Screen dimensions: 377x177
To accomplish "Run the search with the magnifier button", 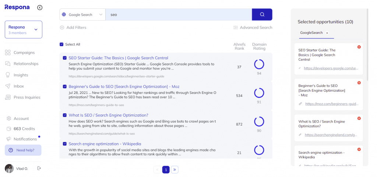I will 262,15.
